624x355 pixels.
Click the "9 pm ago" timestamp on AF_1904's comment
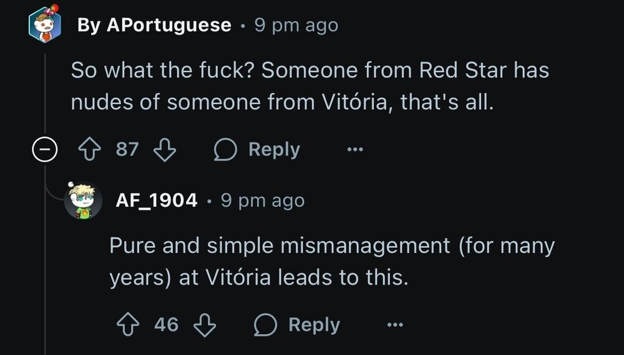263,201
